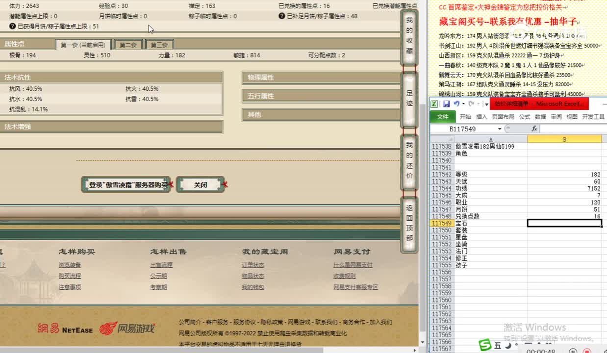Viewport: 607px width, 353px height.
Task: Click the Name Box showing B117549
Action: [463, 129]
